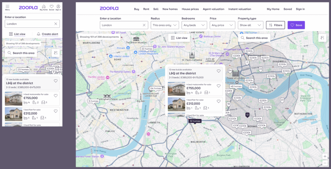Click 'Showing 101 of 398 developments' on desktop

point(99,37)
